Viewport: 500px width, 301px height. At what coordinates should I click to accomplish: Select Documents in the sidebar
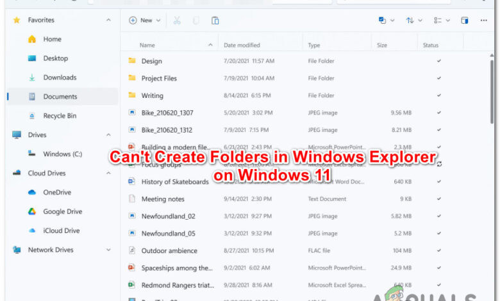(x=63, y=97)
